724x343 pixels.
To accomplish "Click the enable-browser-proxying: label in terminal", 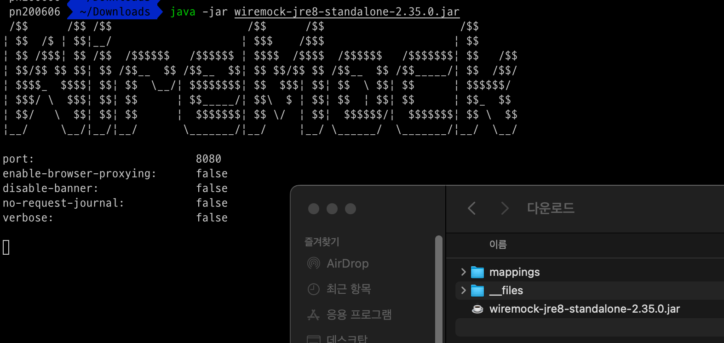I will 80,174.
